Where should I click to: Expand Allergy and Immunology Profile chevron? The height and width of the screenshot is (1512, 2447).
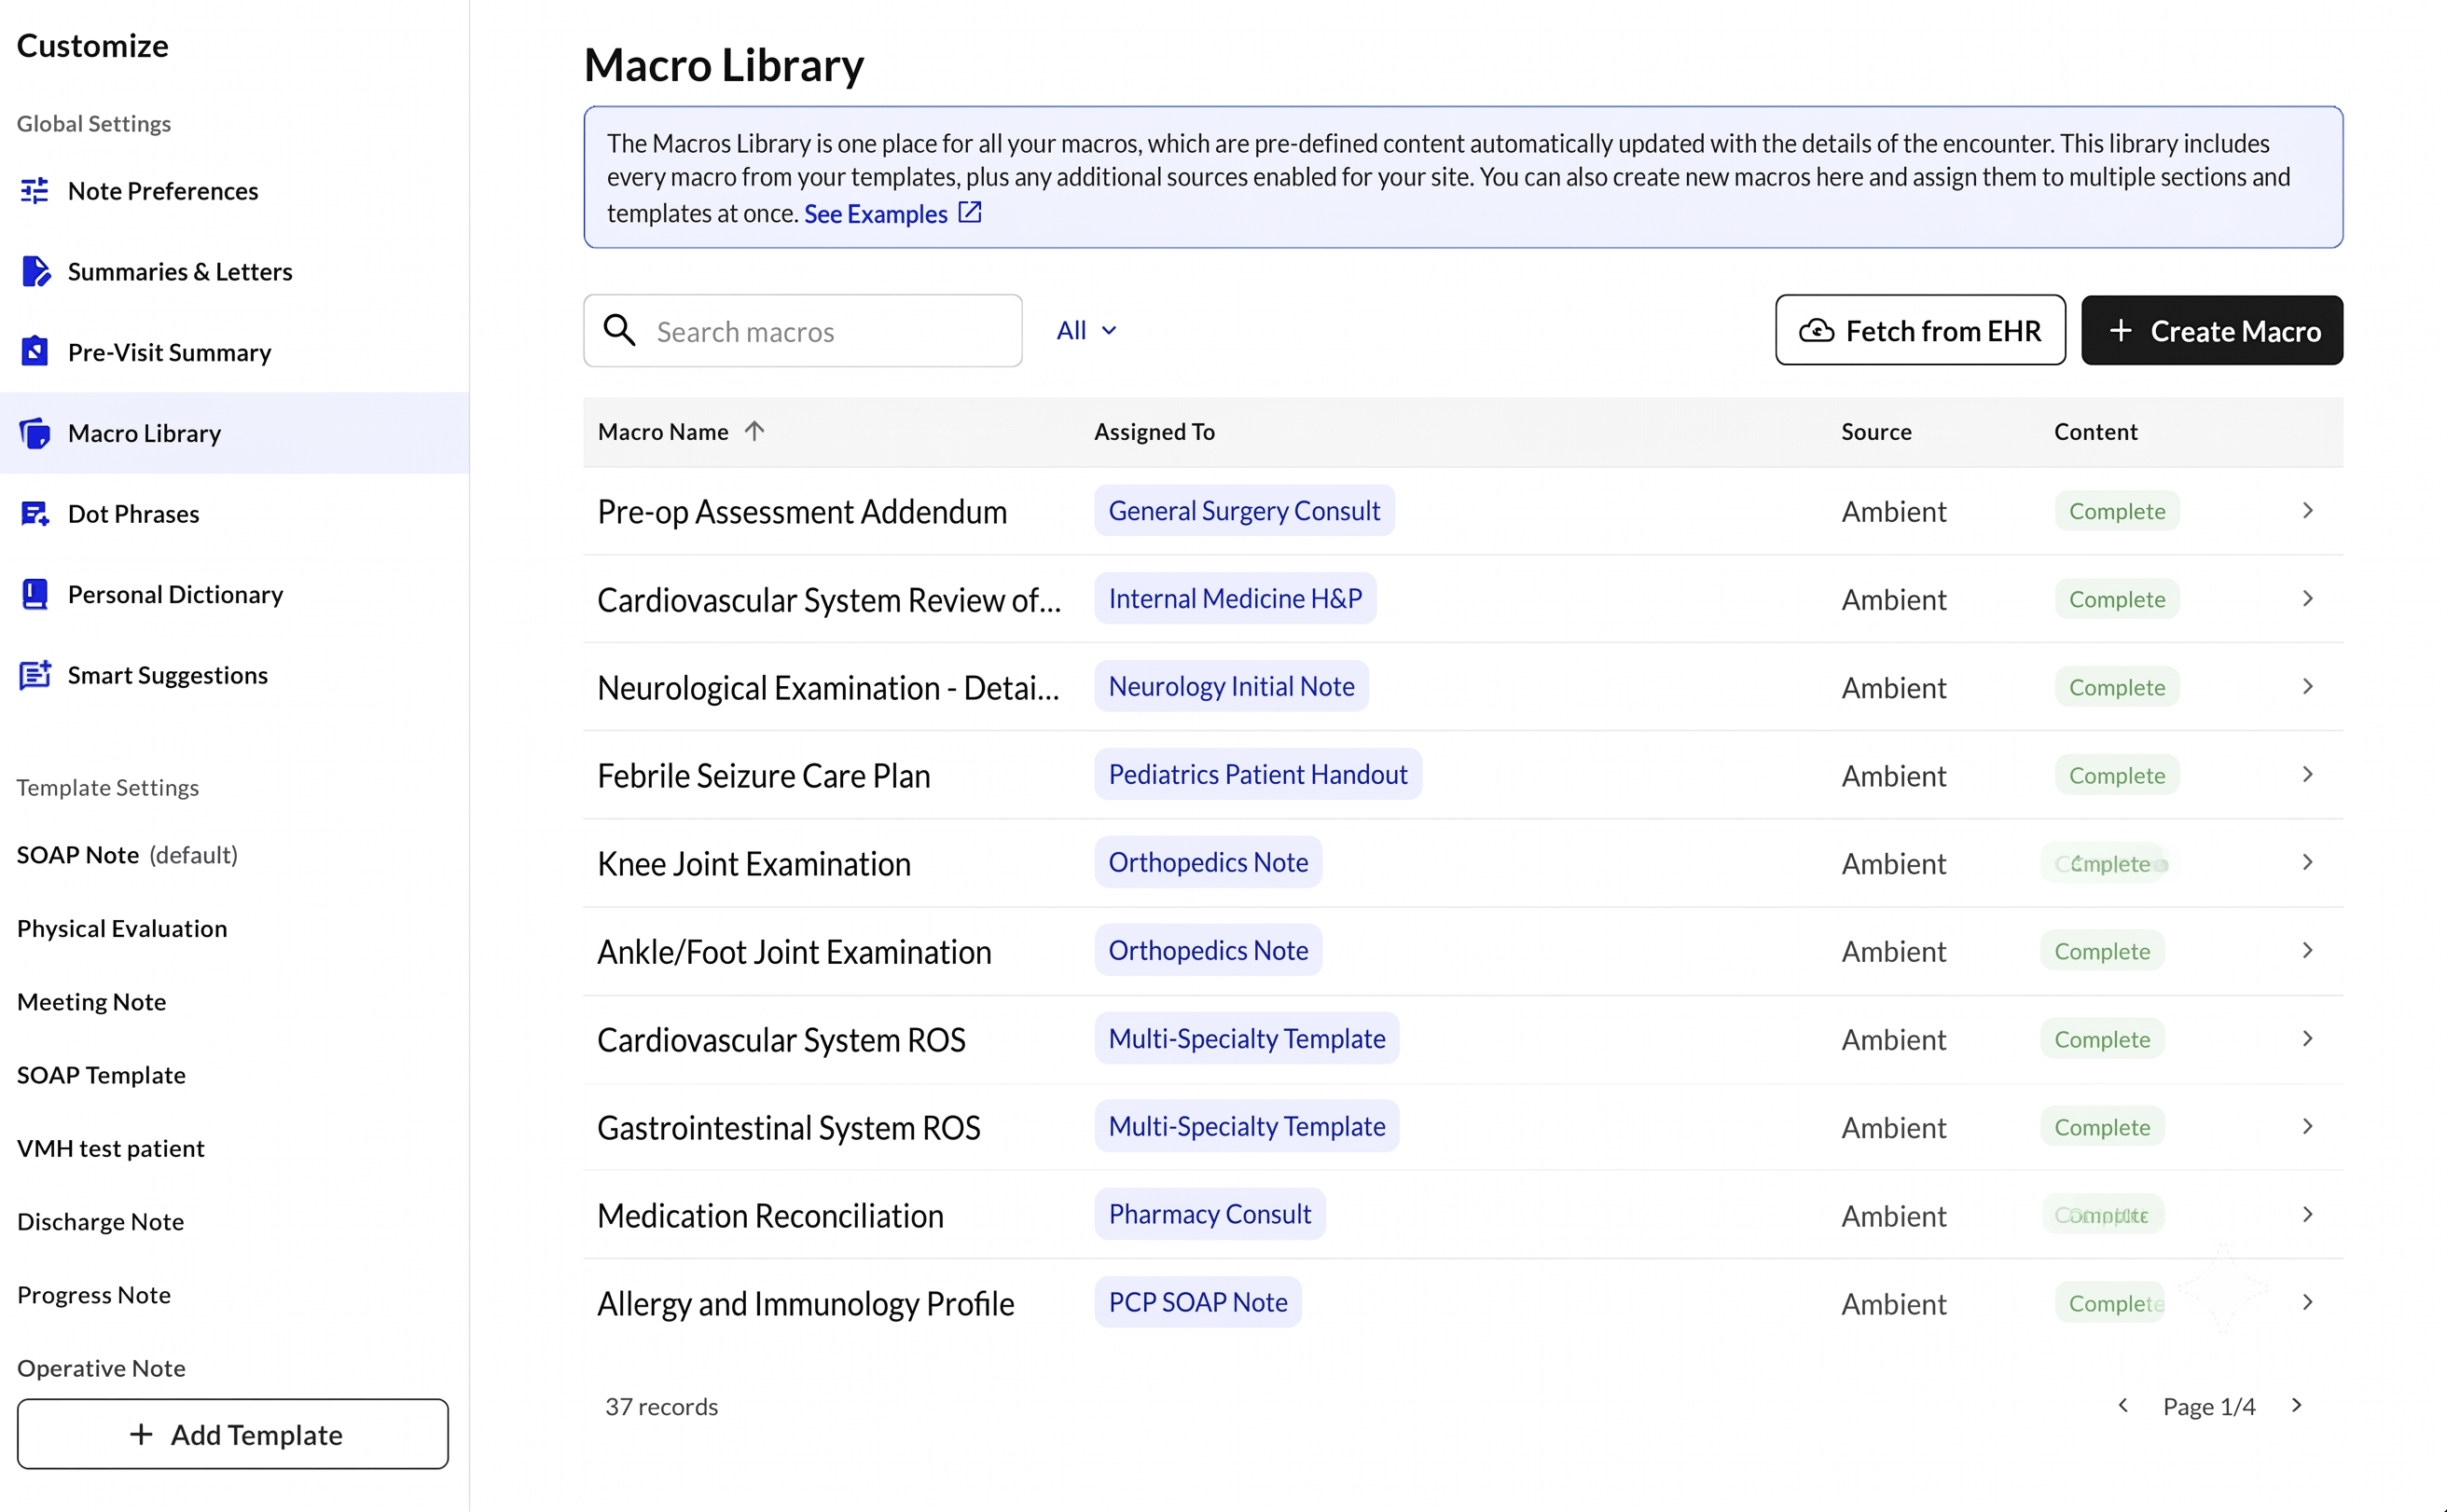[2308, 1302]
